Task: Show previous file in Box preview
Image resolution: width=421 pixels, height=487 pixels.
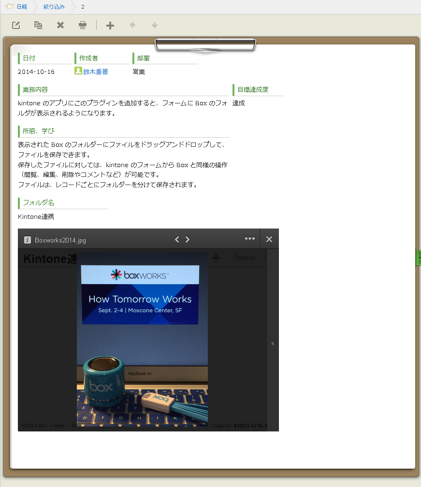Action: [x=177, y=239]
